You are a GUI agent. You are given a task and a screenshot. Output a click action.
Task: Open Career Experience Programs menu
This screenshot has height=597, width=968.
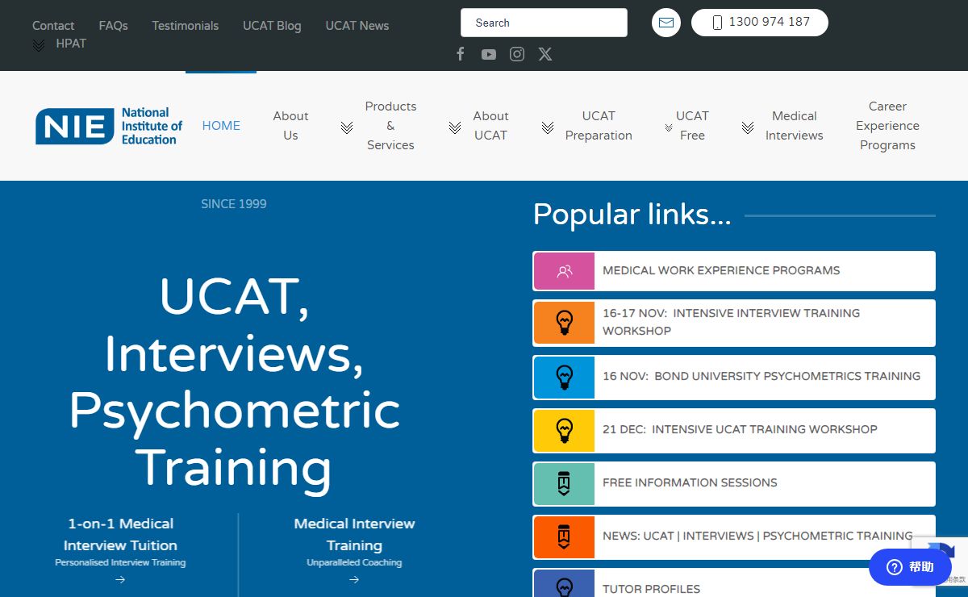(887, 126)
